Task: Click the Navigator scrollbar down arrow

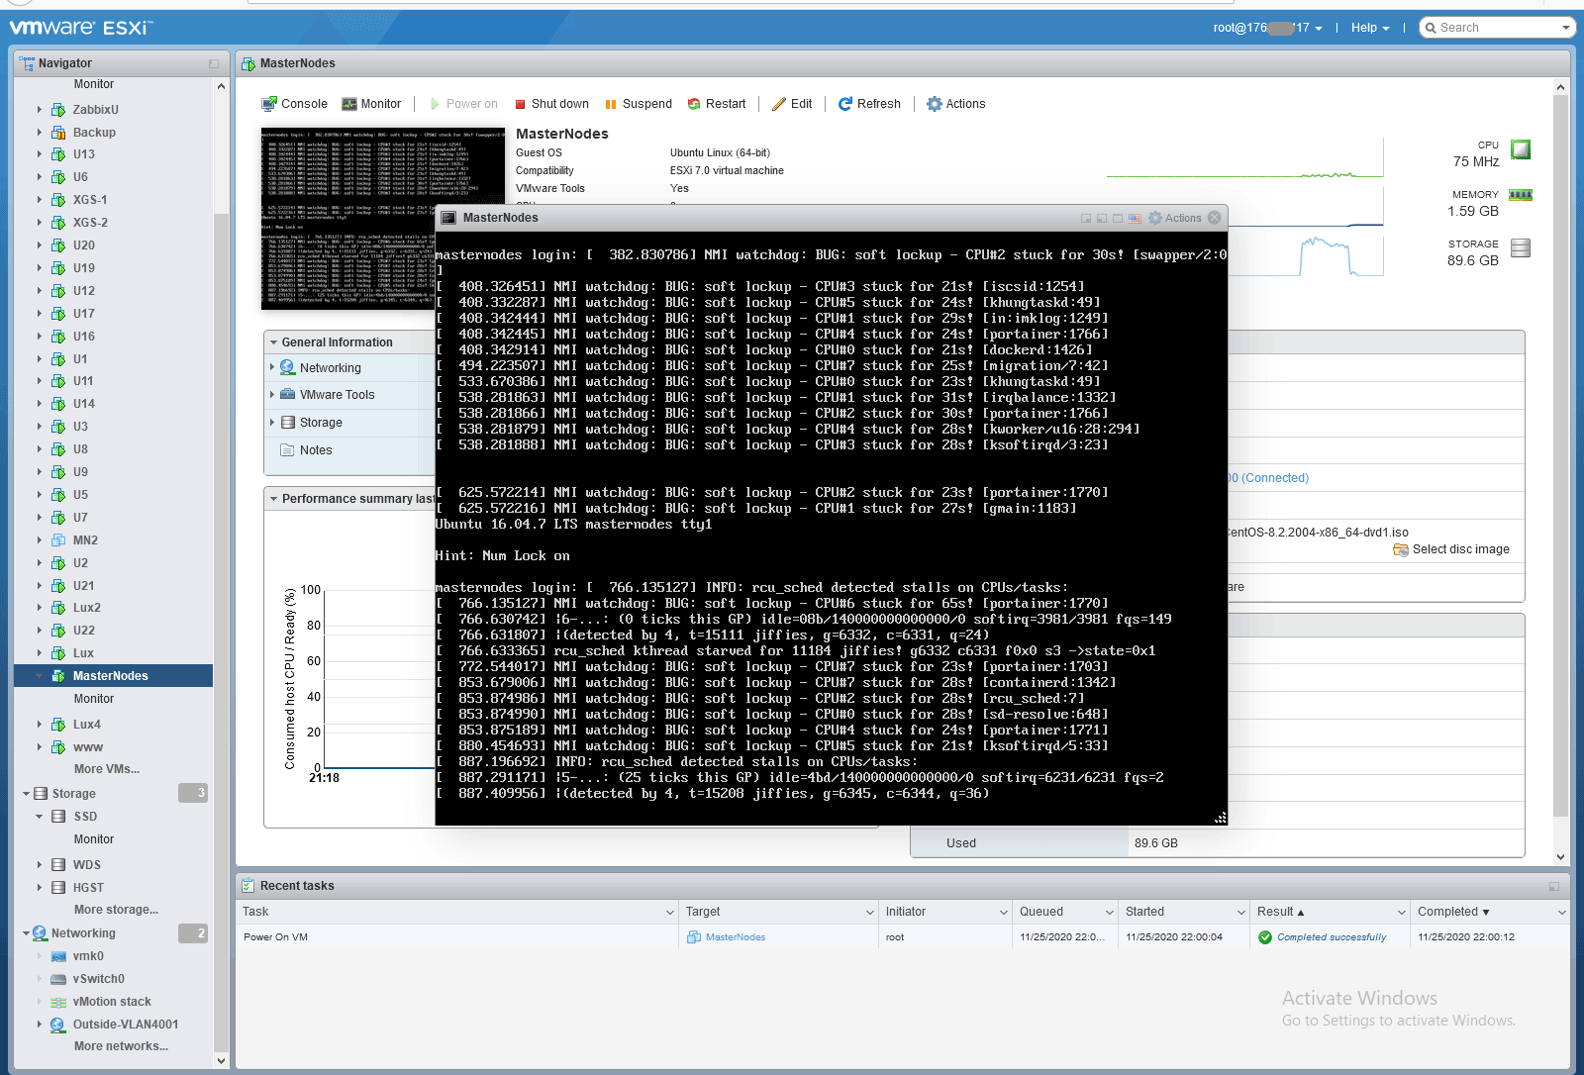Action: click(x=221, y=1061)
